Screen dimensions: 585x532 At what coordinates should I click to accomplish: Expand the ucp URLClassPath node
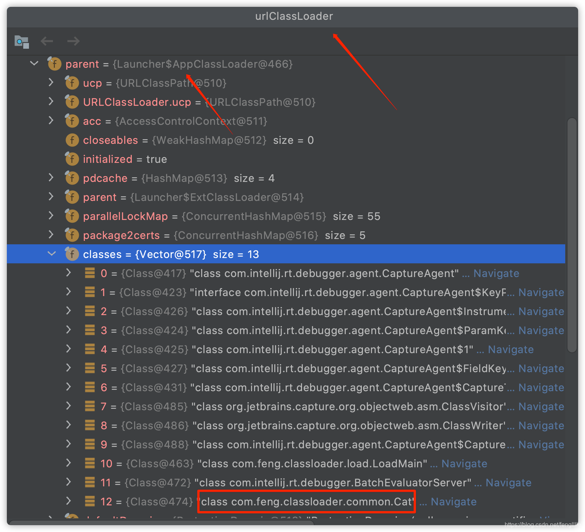pos(51,83)
